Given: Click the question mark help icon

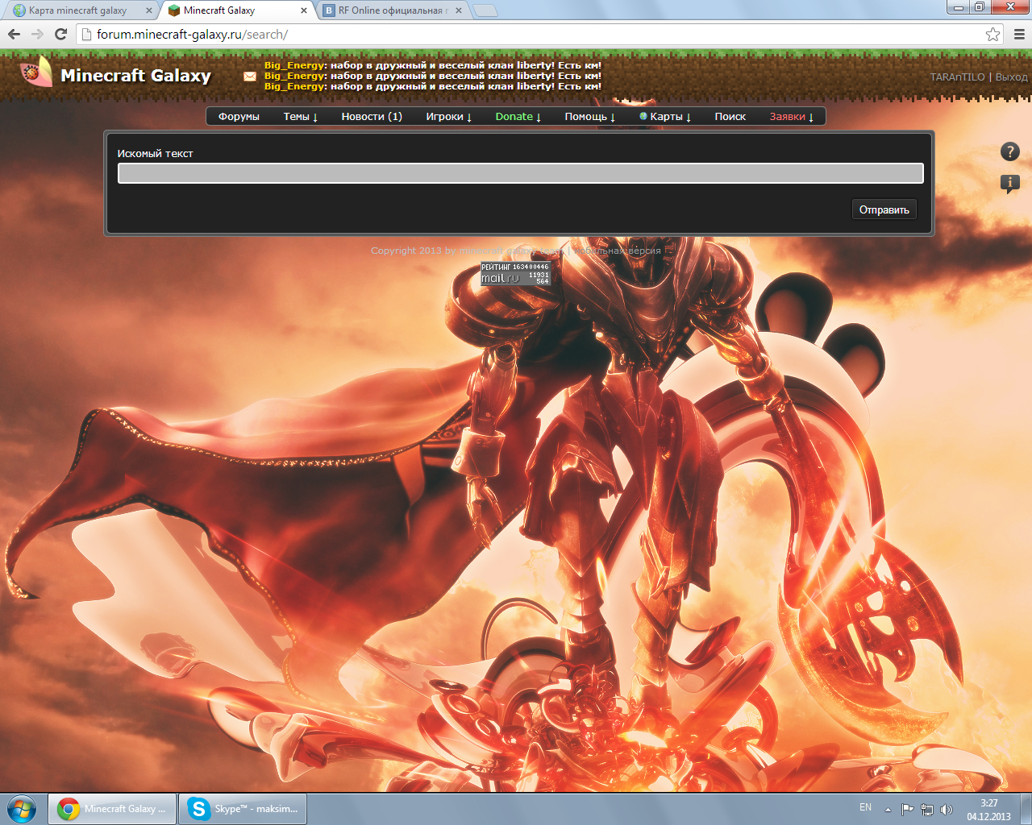Looking at the screenshot, I should click(x=1010, y=151).
